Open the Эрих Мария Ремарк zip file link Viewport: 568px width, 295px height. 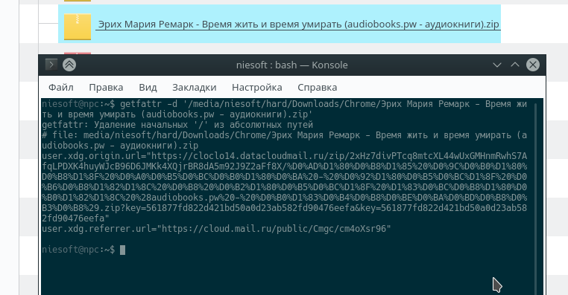(x=298, y=25)
